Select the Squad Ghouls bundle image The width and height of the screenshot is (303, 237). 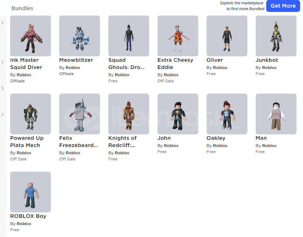click(x=129, y=36)
